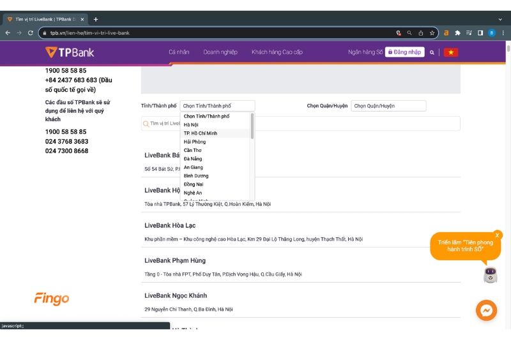Click the TPBank logo
Screen dimensions: 511x340
pos(70,52)
